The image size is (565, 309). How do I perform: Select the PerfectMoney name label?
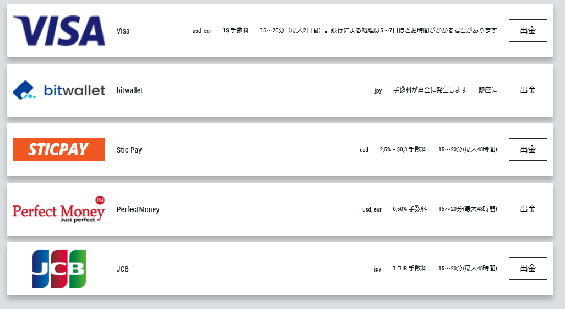coord(138,209)
